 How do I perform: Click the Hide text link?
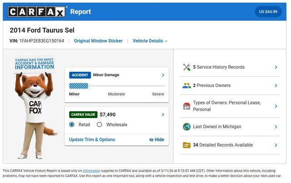[160, 139]
